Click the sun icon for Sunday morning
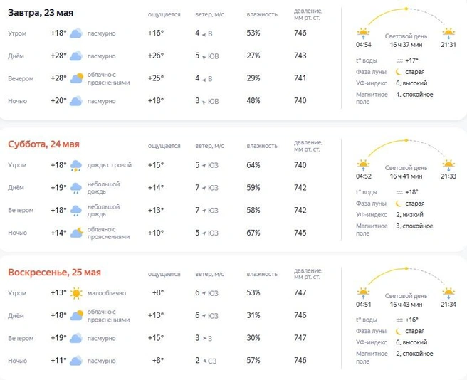This screenshot has height=380, width=467. pos(76,293)
